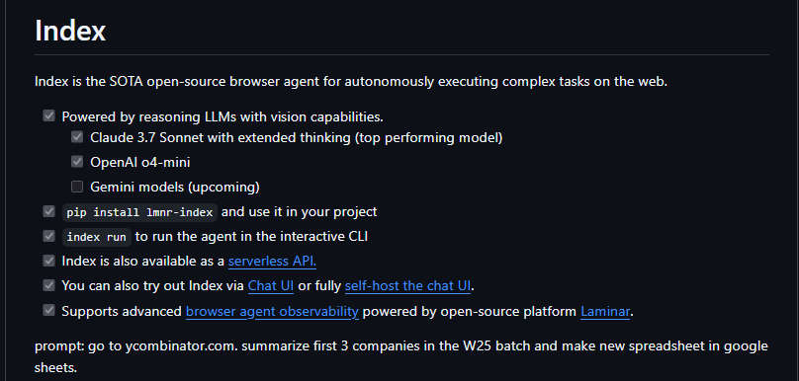Toggle the checkbox beside pip install lmnr-index
Image resolution: width=799 pixels, height=381 pixels.
click(x=48, y=211)
